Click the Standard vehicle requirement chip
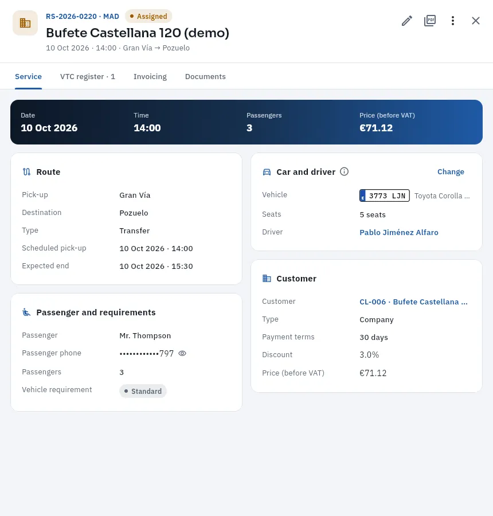The height and width of the screenshot is (516, 493). [x=143, y=391]
